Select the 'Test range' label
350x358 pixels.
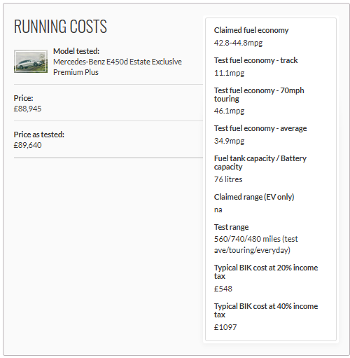click(x=231, y=227)
